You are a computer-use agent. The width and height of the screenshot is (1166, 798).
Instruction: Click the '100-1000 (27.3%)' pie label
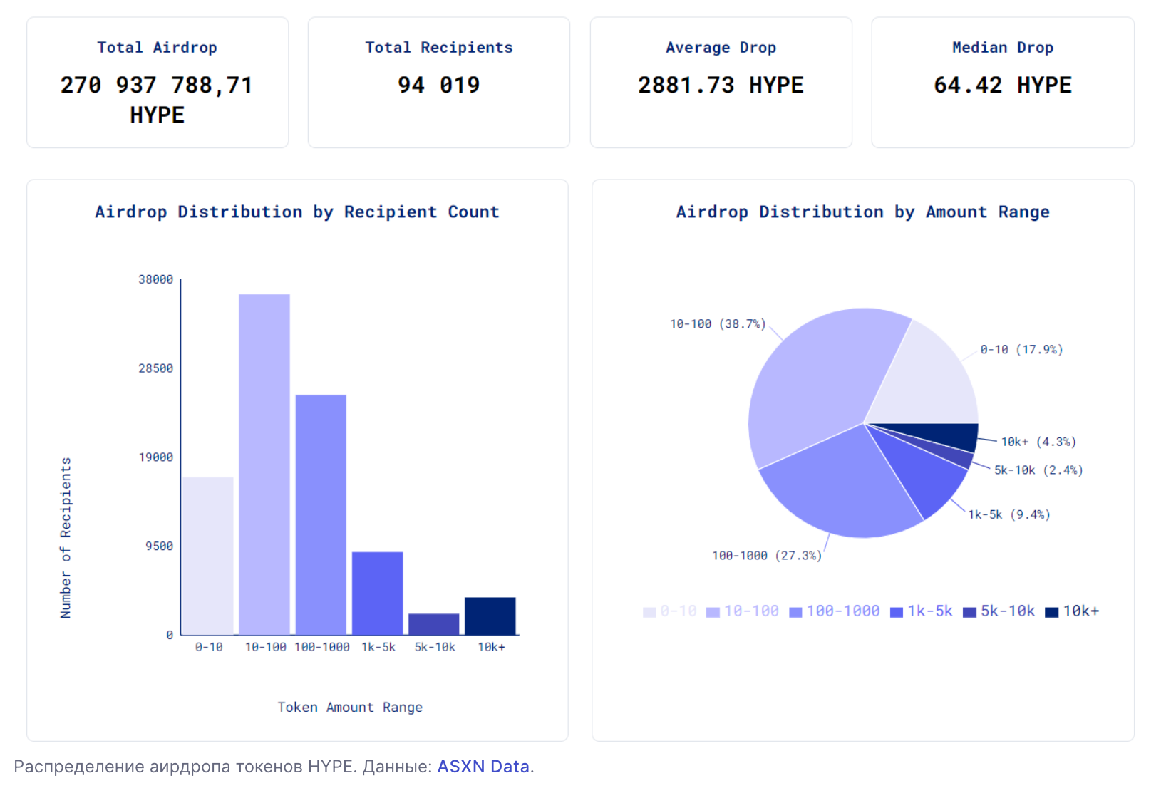pyautogui.click(x=767, y=556)
